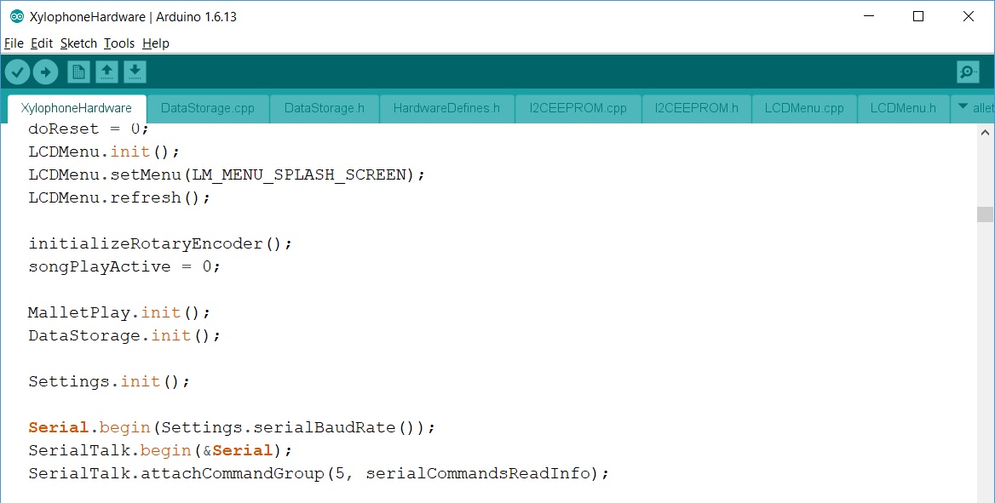This screenshot has height=503, width=995.
Task: Go to the LCDMenu.h tab
Action: [903, 108]
